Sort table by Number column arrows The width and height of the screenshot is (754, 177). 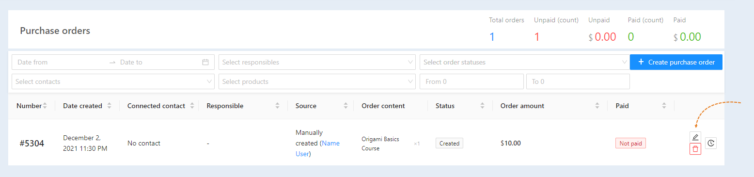[45, 106]
